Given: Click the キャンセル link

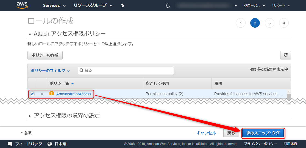Looking at the screenshot, I should (206, 133).
